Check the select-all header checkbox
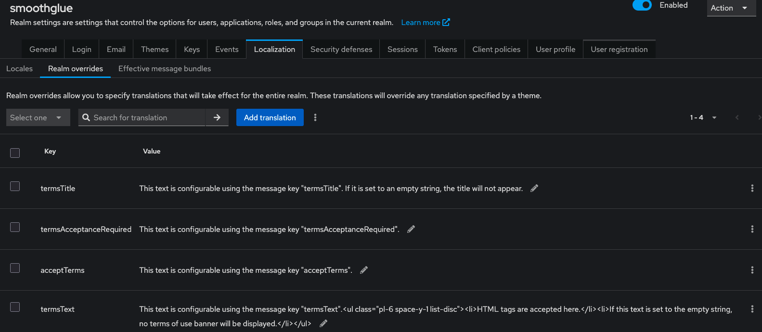Screen dimensions: 762x332 (15, 153)
